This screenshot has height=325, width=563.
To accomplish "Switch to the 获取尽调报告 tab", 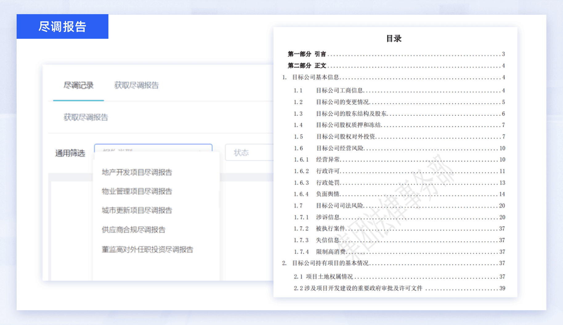I will pyautogui.click(x=136, y=85).
